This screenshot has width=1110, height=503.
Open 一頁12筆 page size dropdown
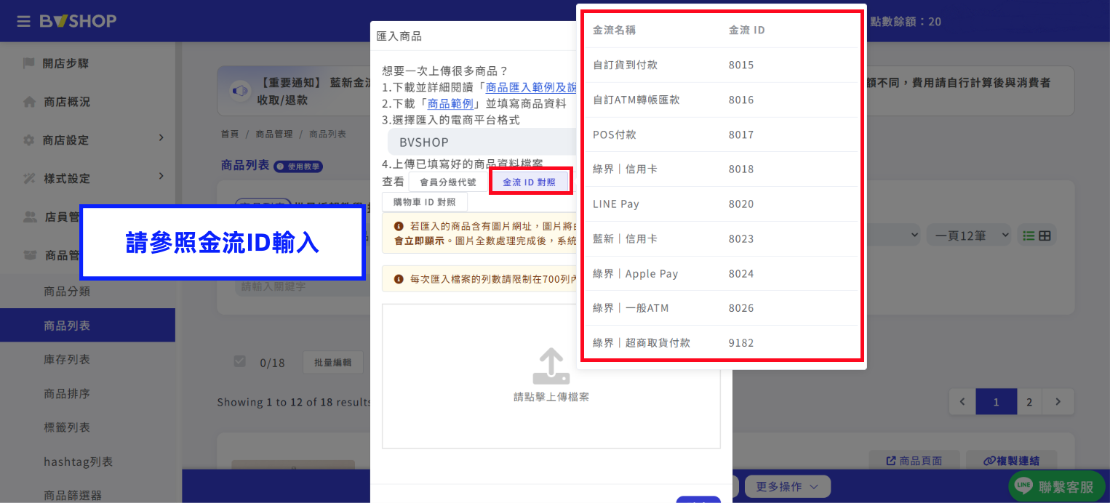pos(969,235)
